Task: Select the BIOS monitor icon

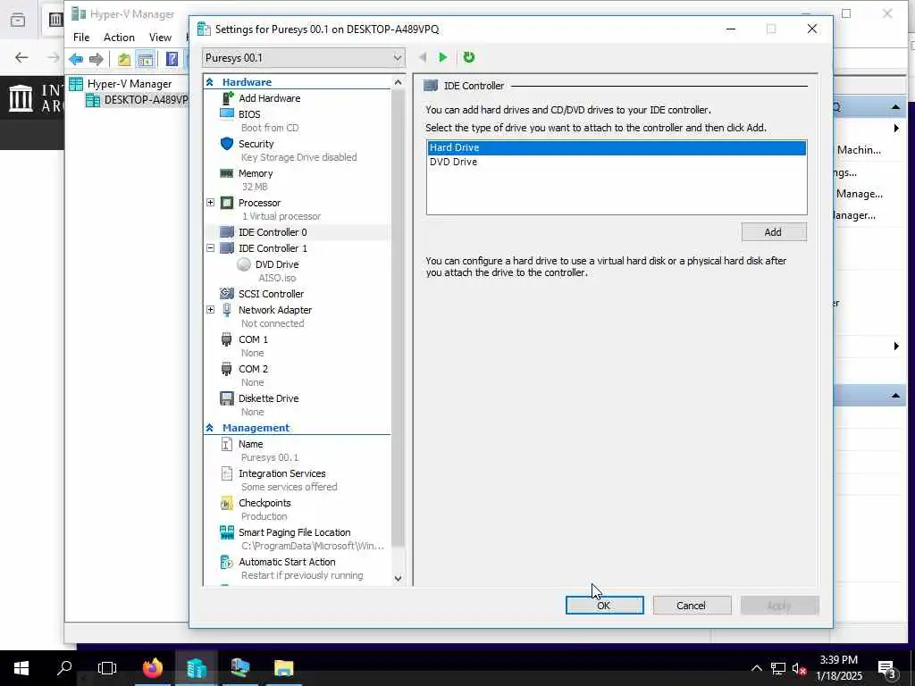Action: (227, 113)
